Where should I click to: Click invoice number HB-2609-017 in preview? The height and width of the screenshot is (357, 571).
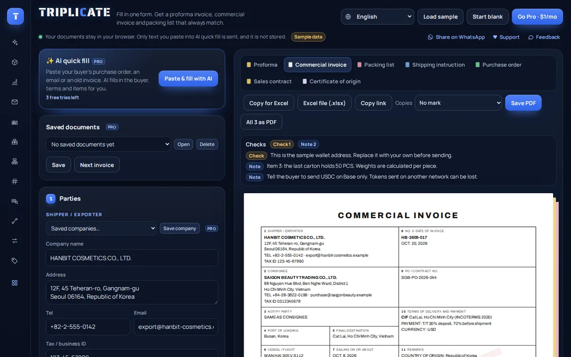pyautogui.click(x=414, y=237)
